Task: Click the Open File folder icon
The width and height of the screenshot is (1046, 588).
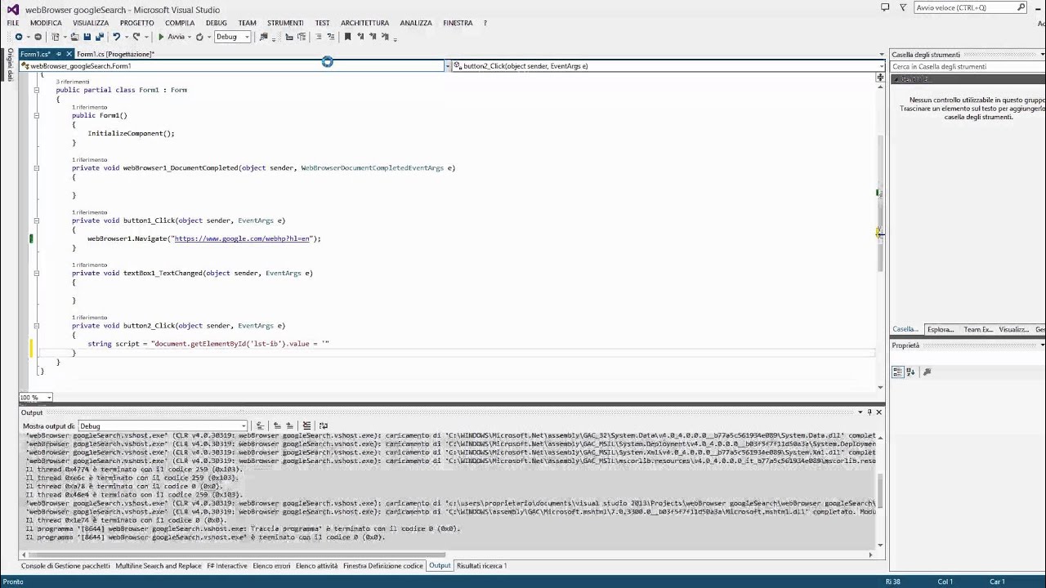Action: coord(75,37)
